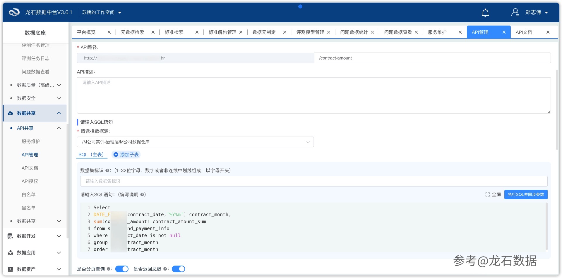Click the user avatar icon
This screenshot has width=562, height=279.
click(515, 12)
